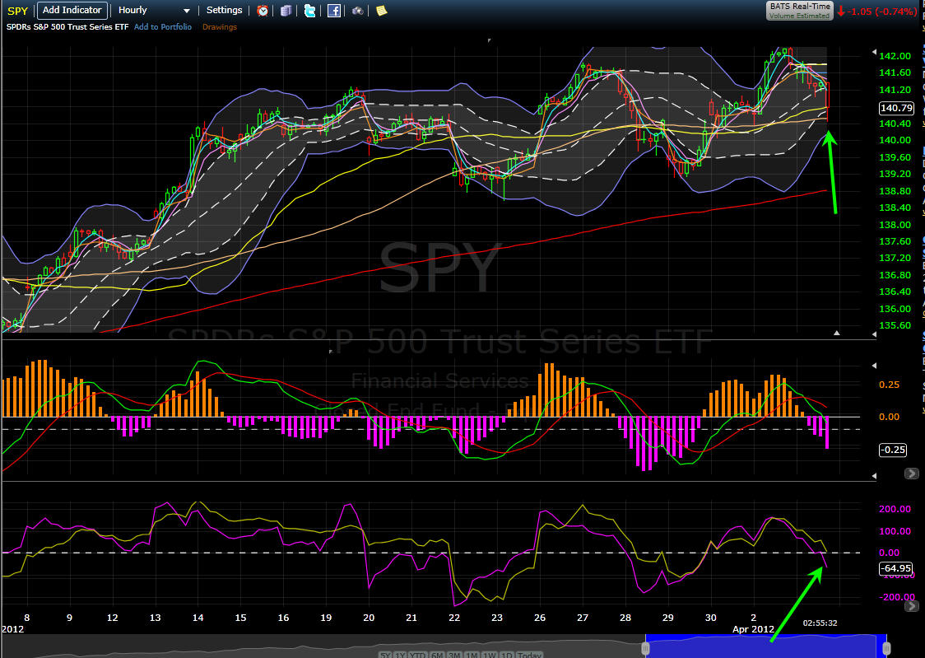
Task: Open the Settings menu
Action: click(x=224, y=10)
